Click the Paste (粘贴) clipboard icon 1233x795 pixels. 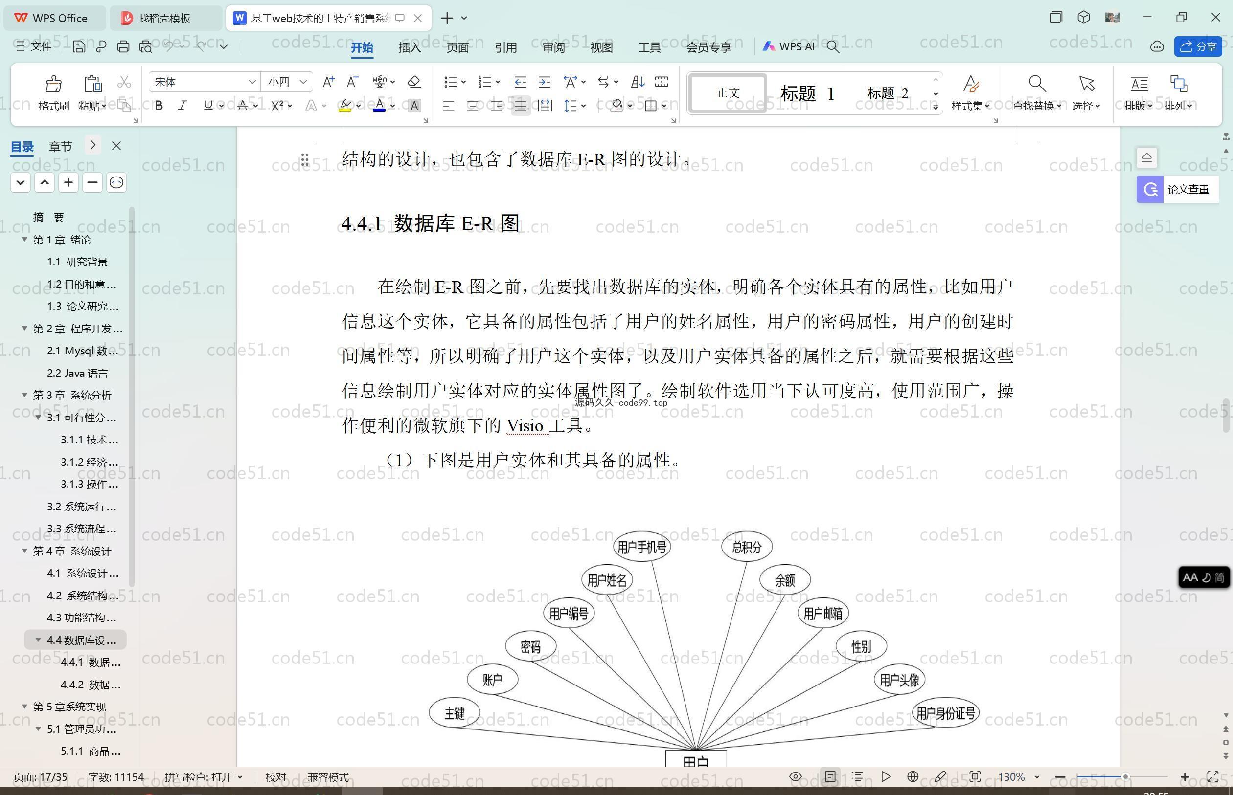[92, 83]
